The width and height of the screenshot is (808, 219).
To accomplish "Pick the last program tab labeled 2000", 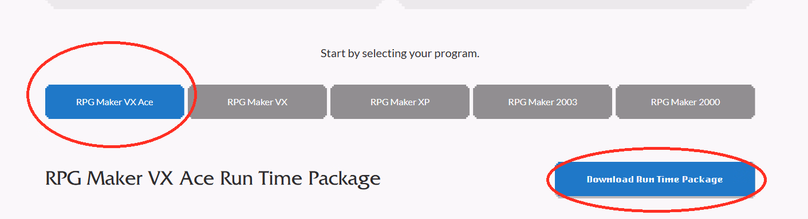I will tap(685, 102).
